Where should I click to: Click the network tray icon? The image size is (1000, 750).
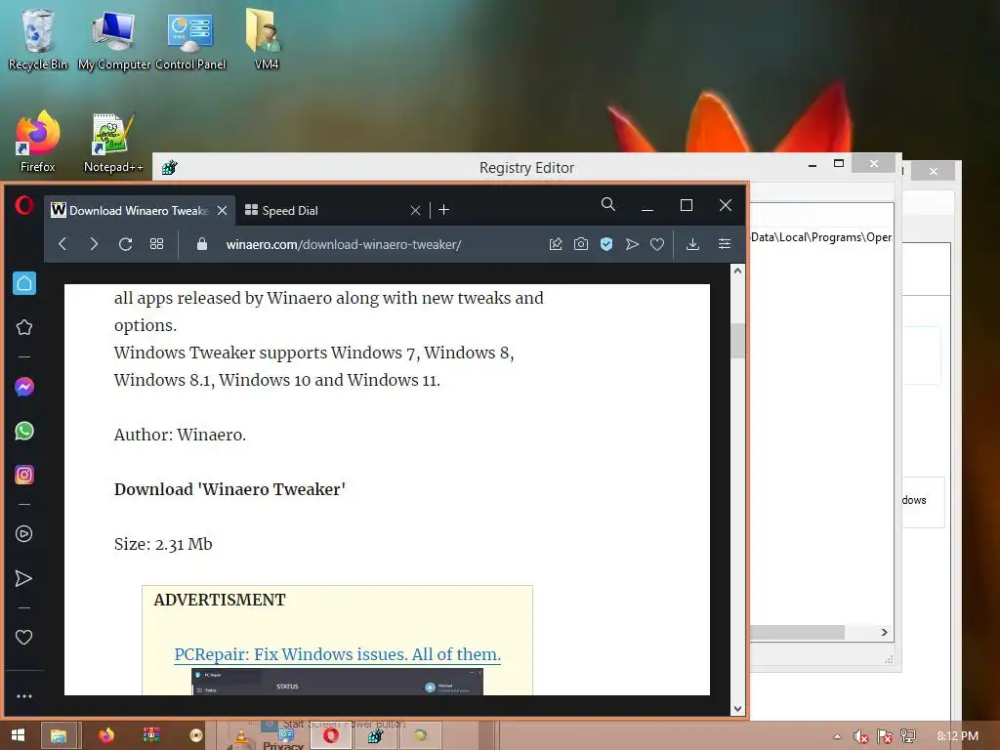click(908, 736)
